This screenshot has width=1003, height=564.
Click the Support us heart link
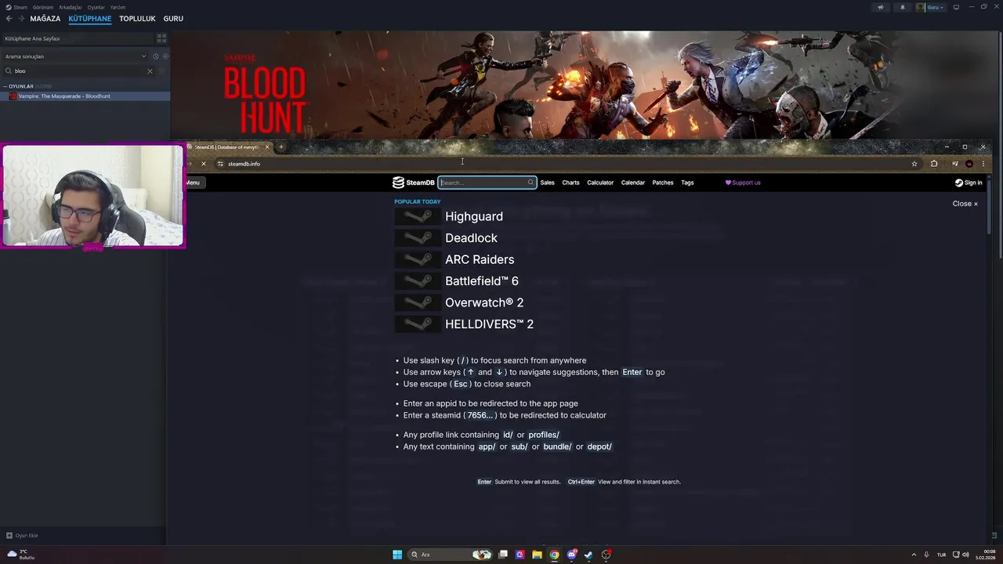pyautogui.click(x=743, y=183)
